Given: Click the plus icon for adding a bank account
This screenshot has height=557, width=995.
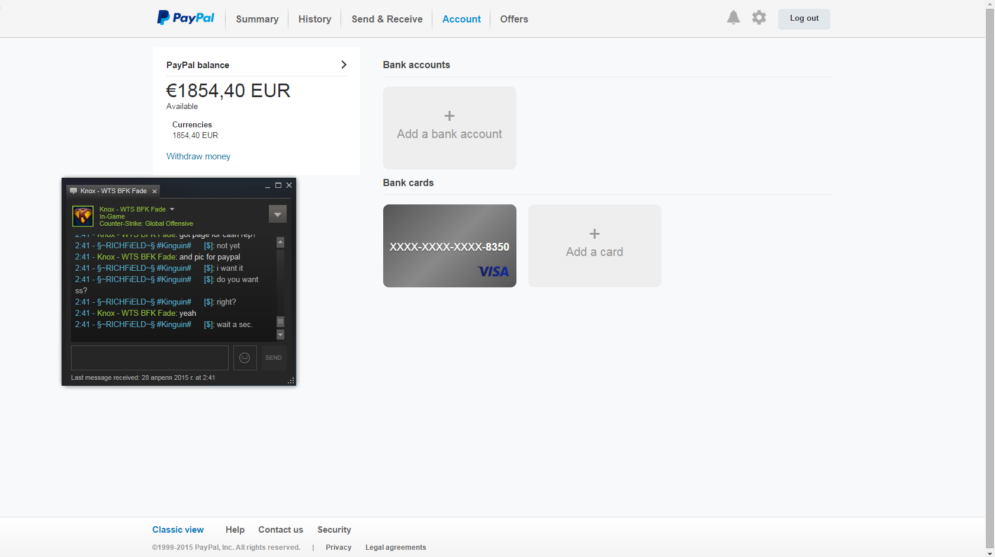Looking at the screenshot, I should (450, 116).
